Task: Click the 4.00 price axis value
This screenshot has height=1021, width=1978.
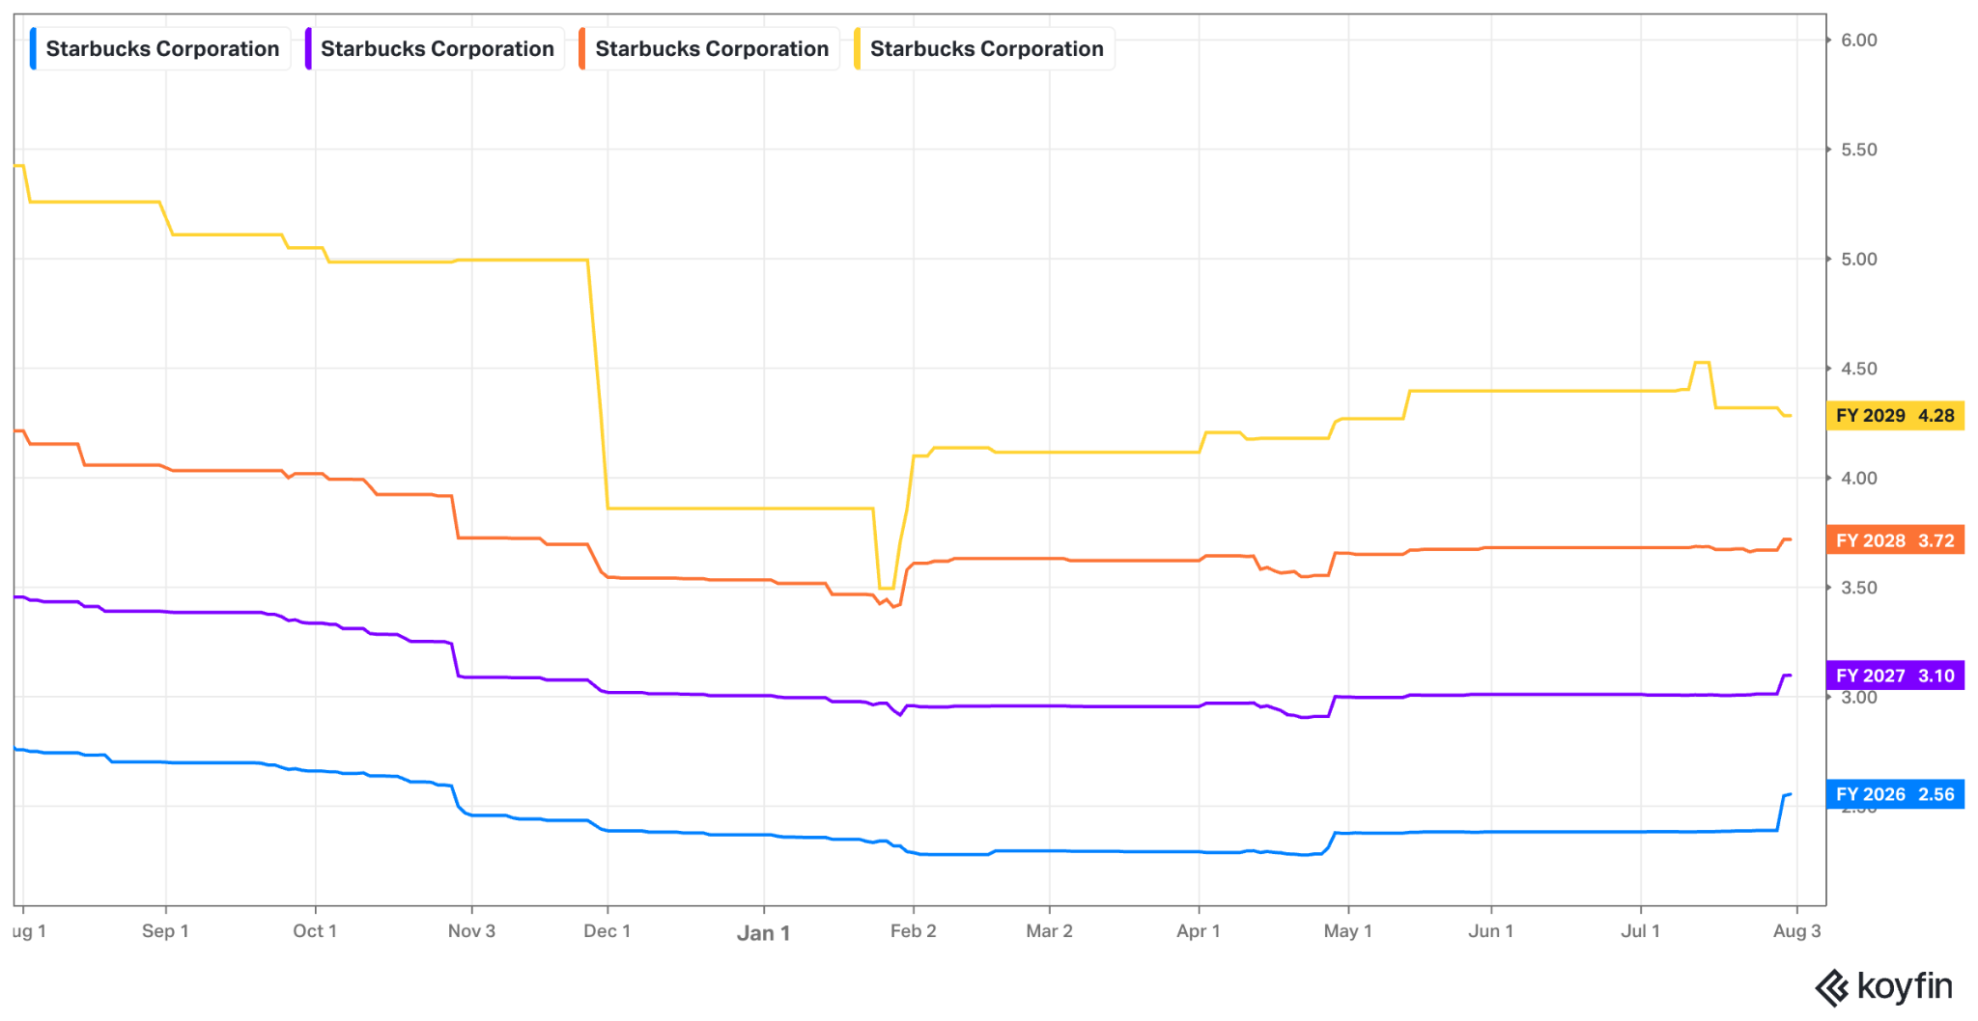Action: coord(1859,479)
